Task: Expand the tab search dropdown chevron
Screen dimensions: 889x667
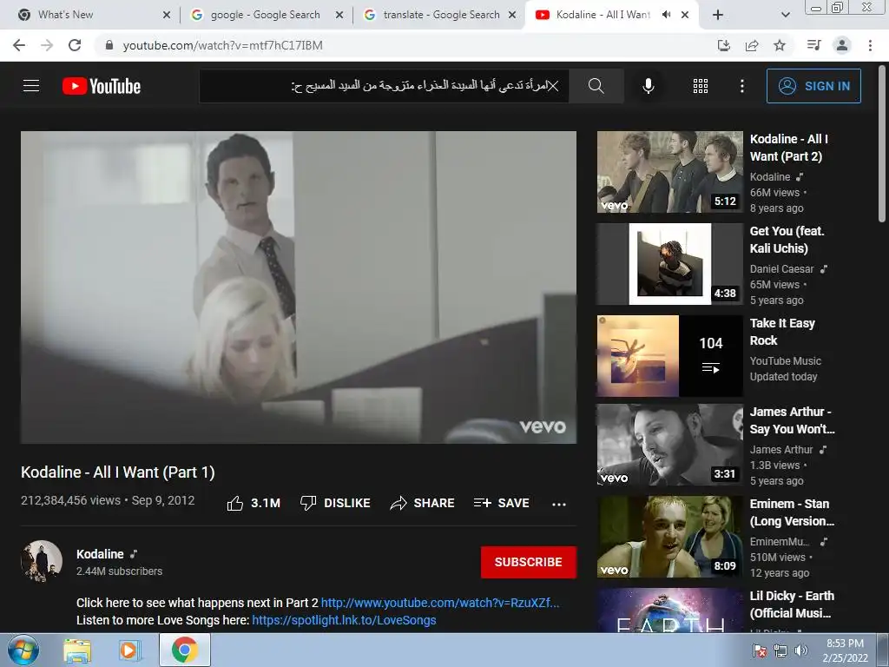Action: [x=785, y=16]
